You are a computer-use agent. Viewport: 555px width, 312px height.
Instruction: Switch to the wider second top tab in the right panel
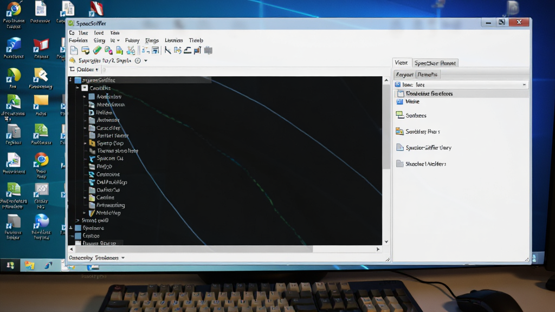[435, 63]
